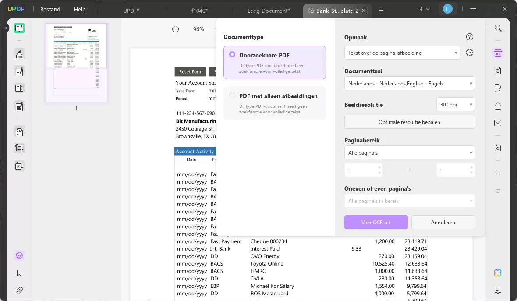The image size is (517, 301).
Task: Open the Oneven of even pagina's dropdown
Action: pyautogui.click(x=410, y=201)
